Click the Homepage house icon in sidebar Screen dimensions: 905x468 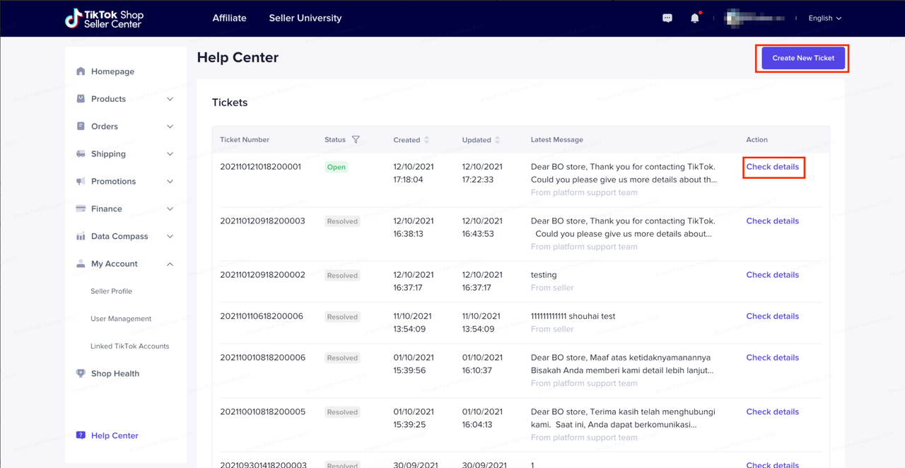tap(81, 71)
